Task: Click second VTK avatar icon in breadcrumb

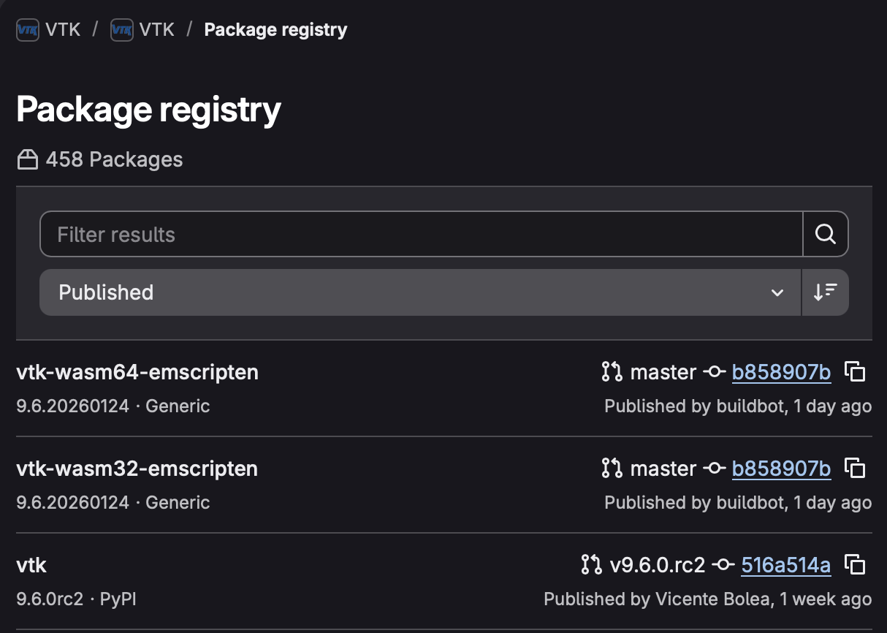Action: 121,30
